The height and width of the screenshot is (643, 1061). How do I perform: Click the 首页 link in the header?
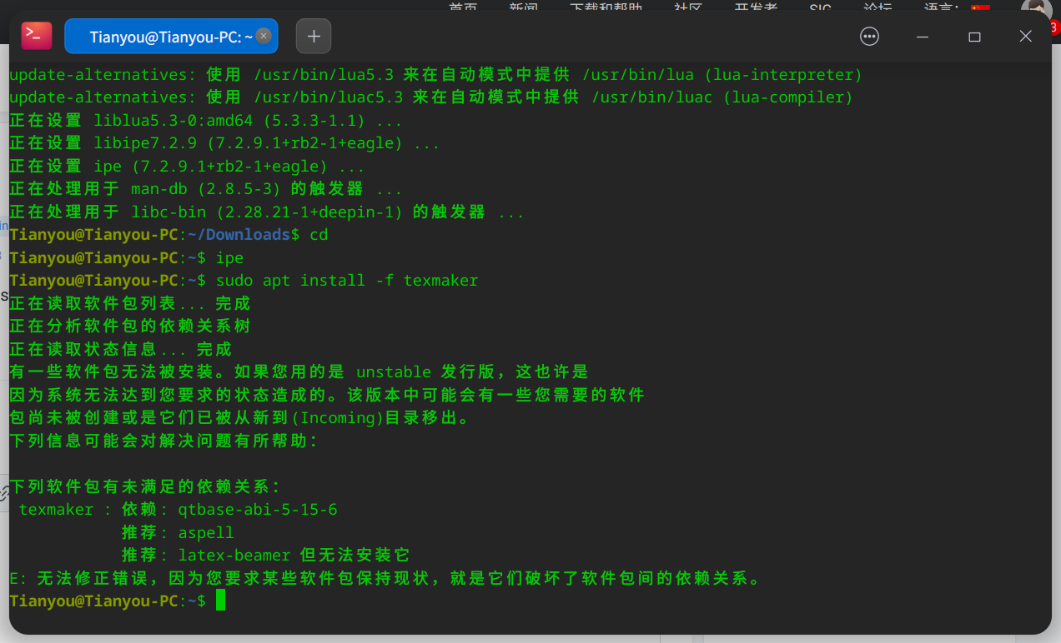click(x=464, y=8)
